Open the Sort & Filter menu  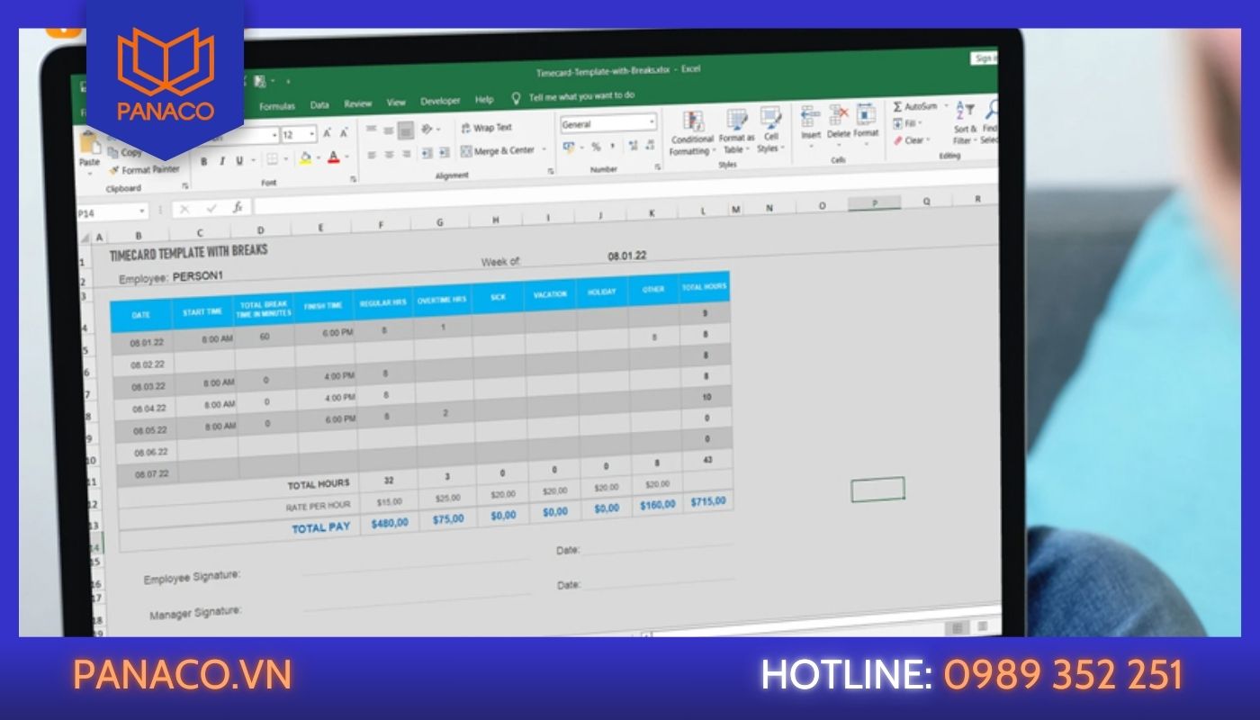964,123
